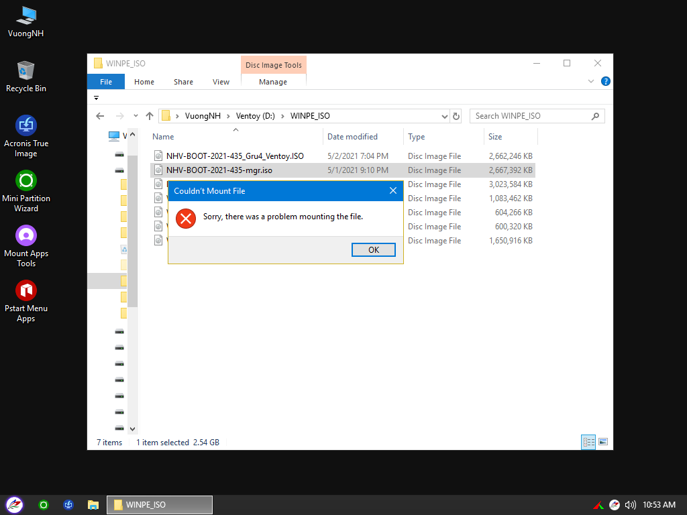Screen dimensions: 687x515
Task: Click the 10:53 AM clock
Action: 659,505
